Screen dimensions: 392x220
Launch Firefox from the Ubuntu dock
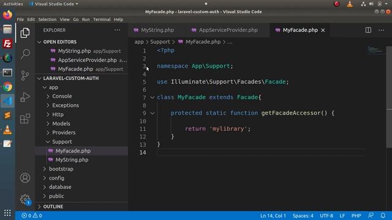point(7,15)
